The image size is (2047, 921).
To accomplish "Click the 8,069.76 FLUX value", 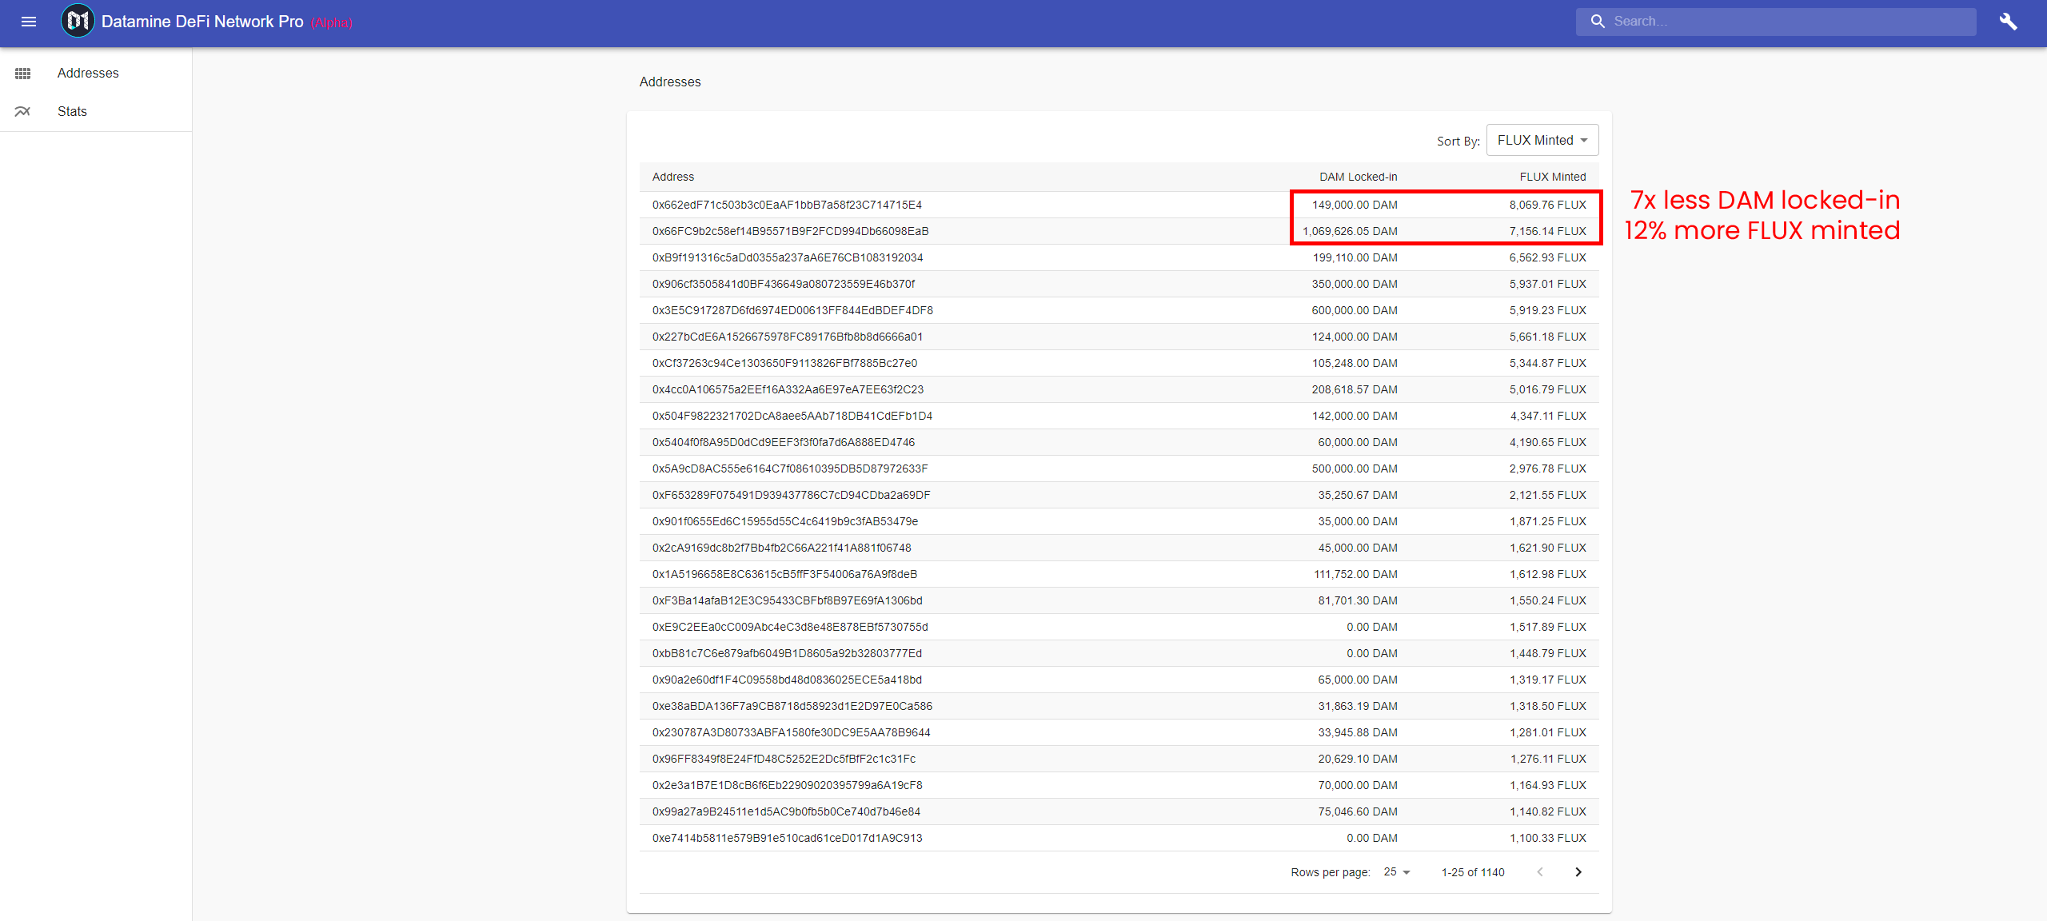I will click(1548, 205).
